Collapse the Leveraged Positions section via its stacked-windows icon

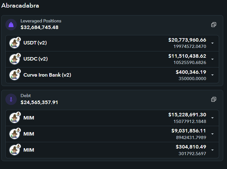point(214,25)
